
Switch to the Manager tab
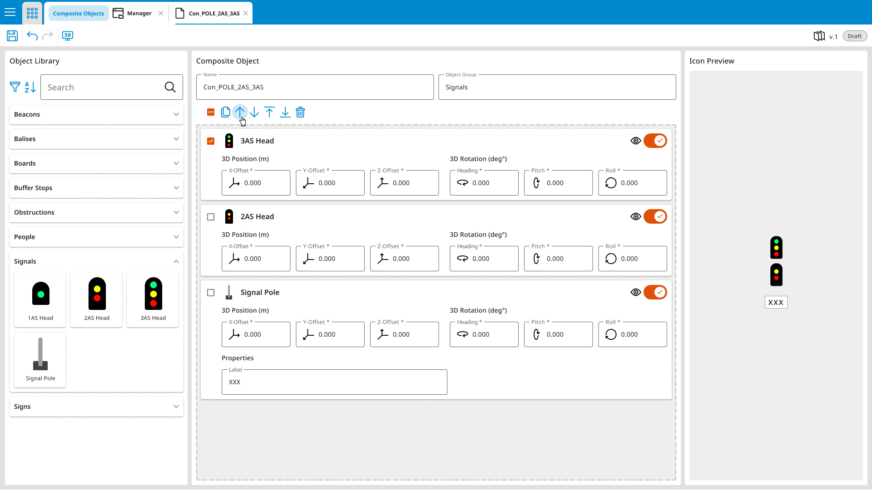(x=139, y=13)
